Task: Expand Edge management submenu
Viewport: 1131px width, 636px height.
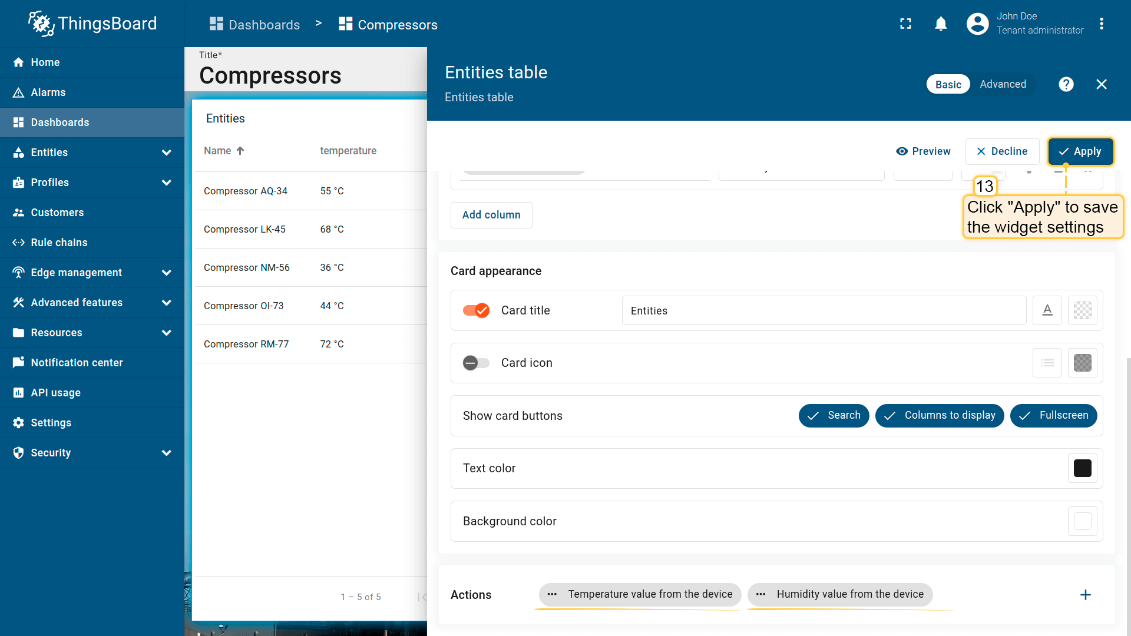Action: click(x=167, y=273)
